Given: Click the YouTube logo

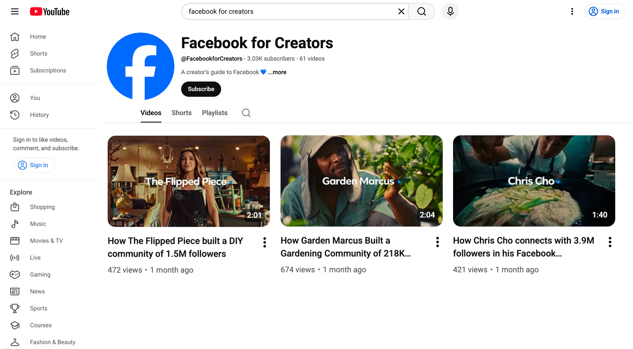Looking at the screenshot, I should 50,12.
